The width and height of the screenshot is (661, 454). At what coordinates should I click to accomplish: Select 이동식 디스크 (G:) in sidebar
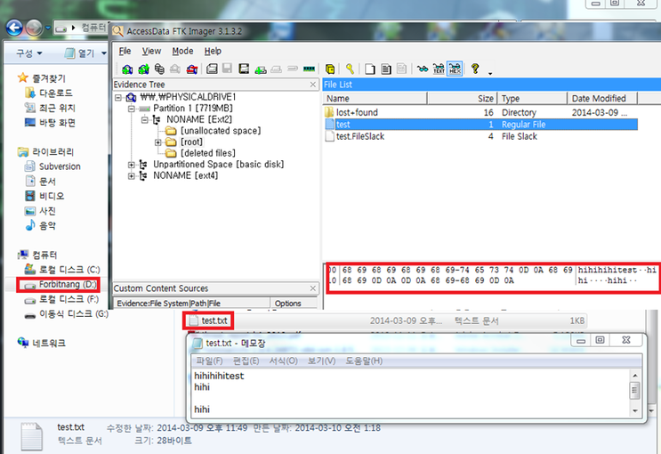(x=66, y=314)
